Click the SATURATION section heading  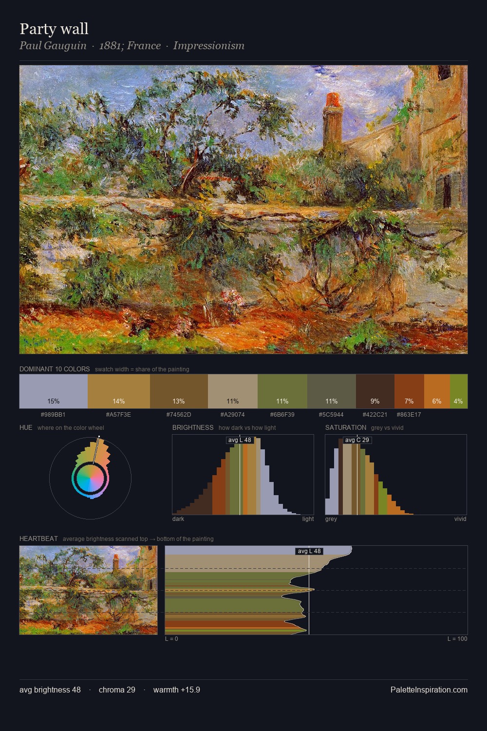[x=346, y=427]
